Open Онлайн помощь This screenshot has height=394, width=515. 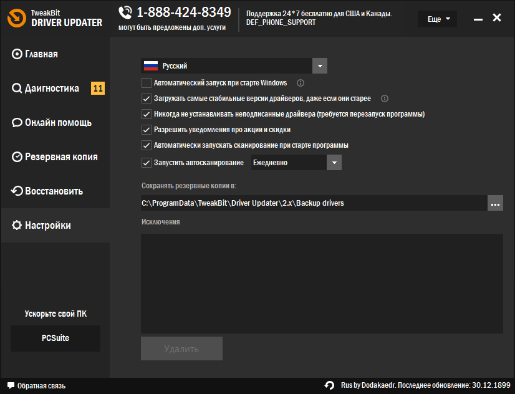[x=55, y=122]
